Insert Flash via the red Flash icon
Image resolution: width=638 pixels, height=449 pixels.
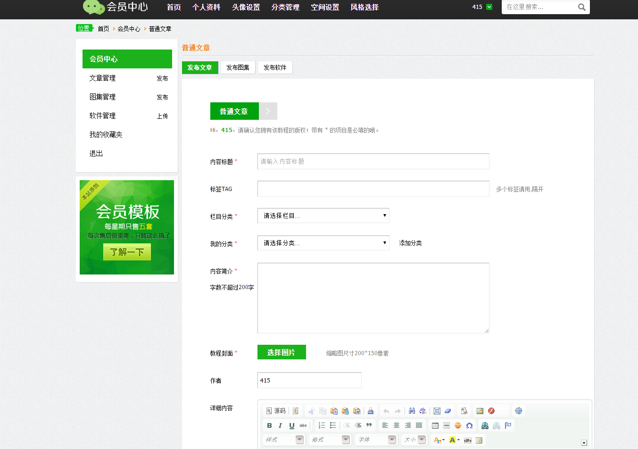click(x=491, y=411)
